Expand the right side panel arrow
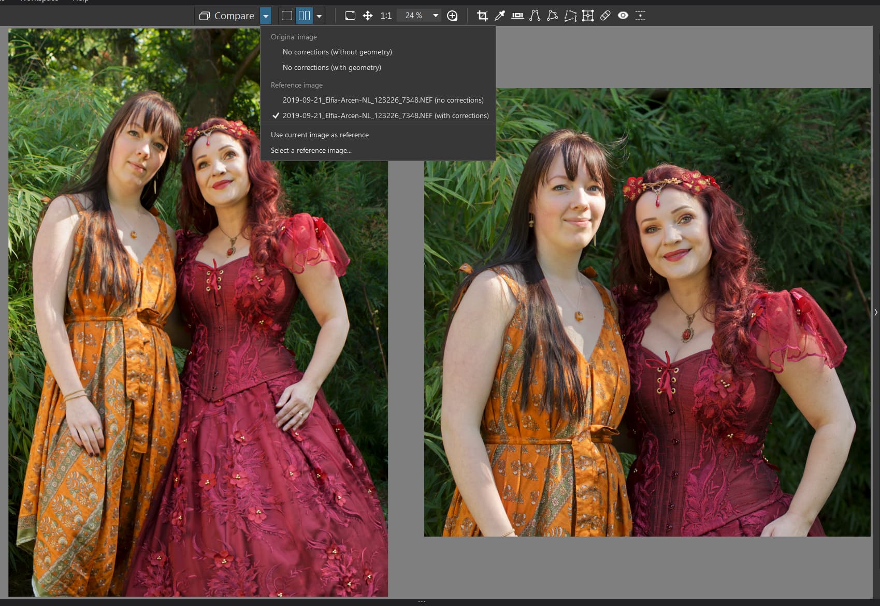 coord(875,312)
